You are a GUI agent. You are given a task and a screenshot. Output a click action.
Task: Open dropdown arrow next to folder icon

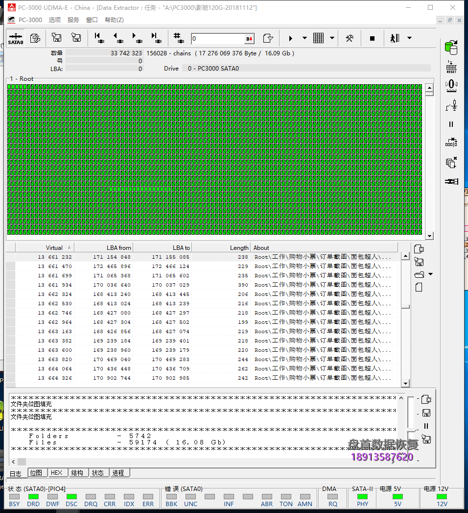pos(430,274)
